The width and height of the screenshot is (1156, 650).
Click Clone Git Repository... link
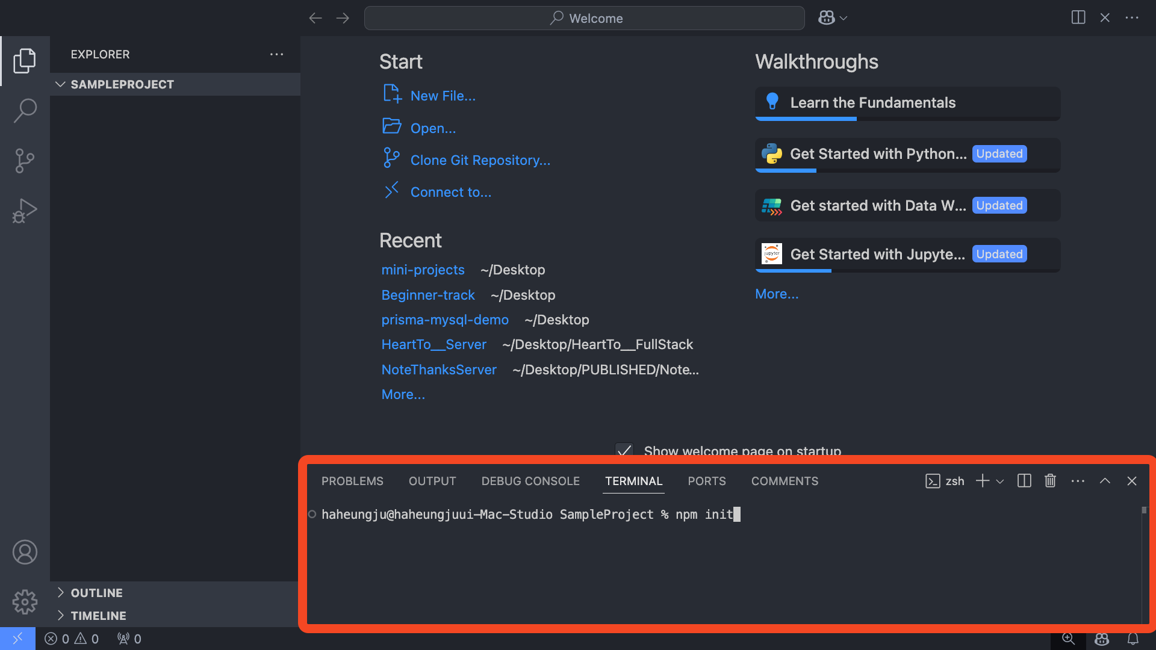pos(480,160)
